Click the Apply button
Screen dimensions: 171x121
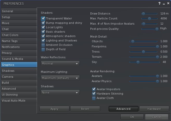coord(54,109)
